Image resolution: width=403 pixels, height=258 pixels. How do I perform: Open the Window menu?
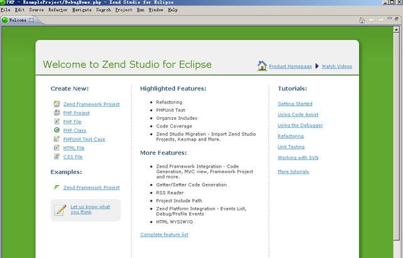(x=156, y=10)
